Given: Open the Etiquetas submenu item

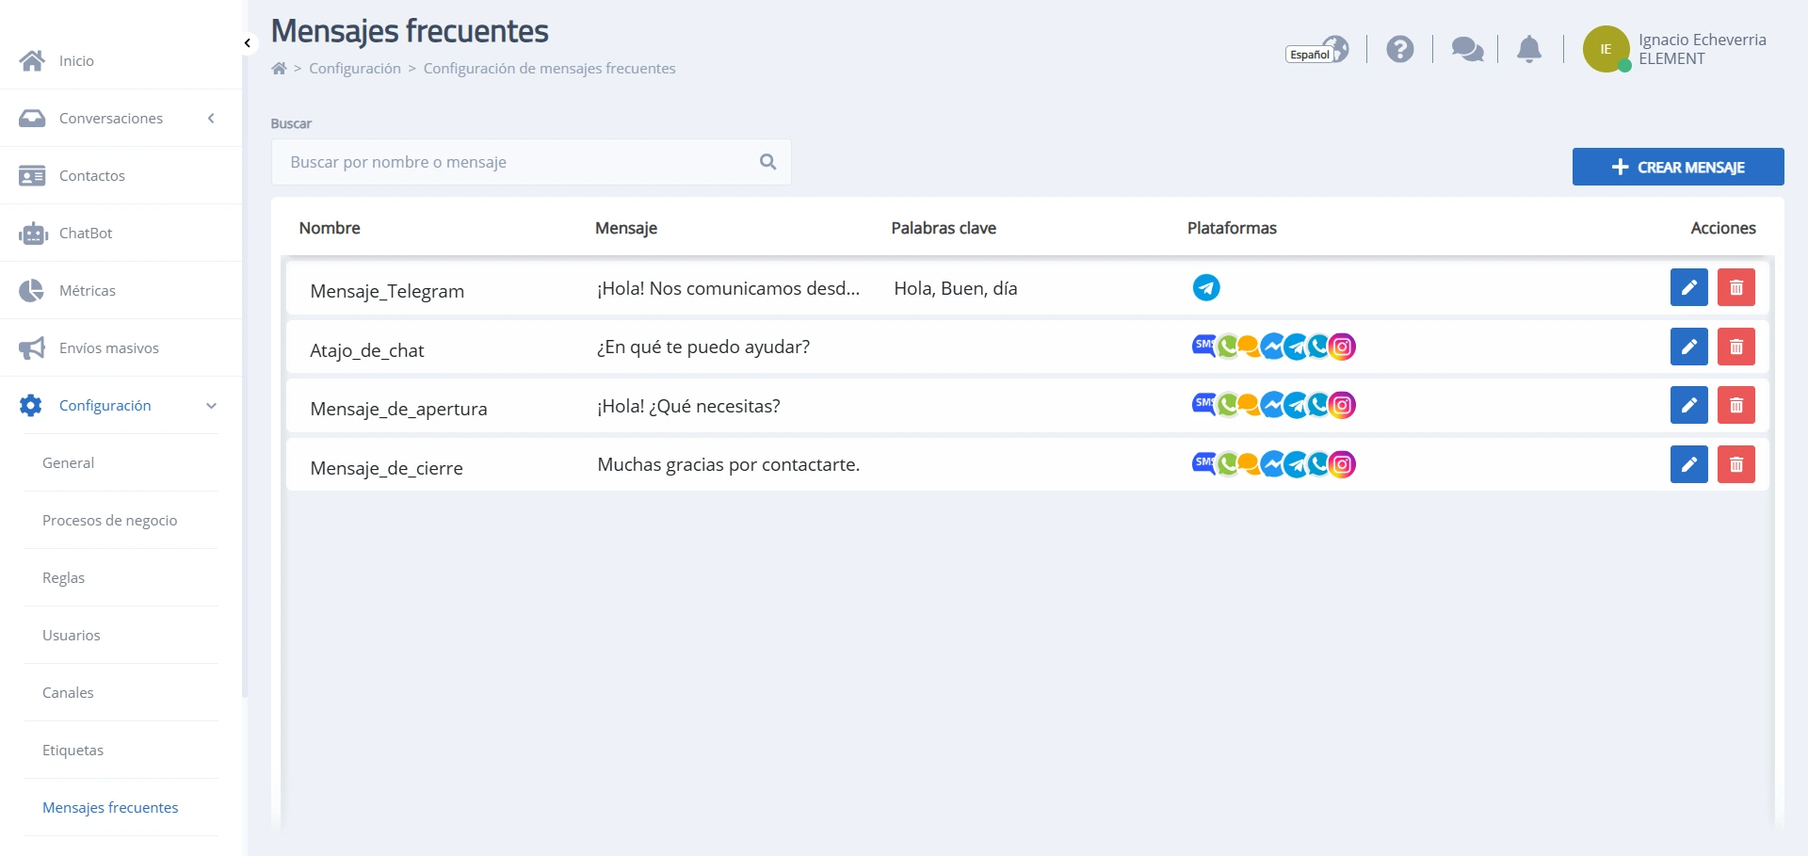Looking at the screenshot, I should 73,751.
